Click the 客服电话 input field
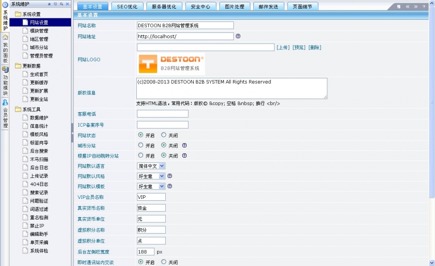The height and width of the screenshot is (266, 435). 162,114
